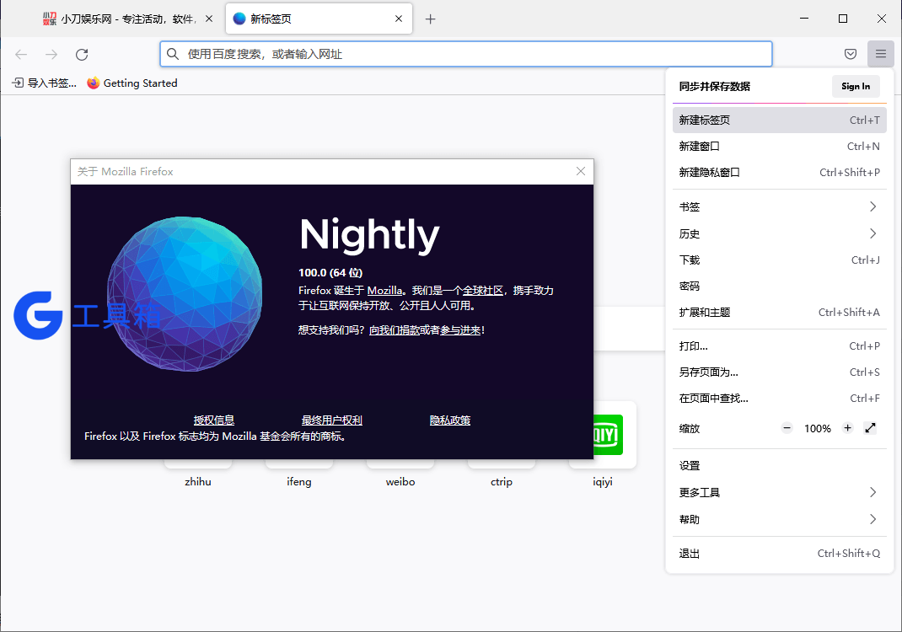
Task: Select 新建隐私窗口 menu item
Action: (x=779, y=172)
